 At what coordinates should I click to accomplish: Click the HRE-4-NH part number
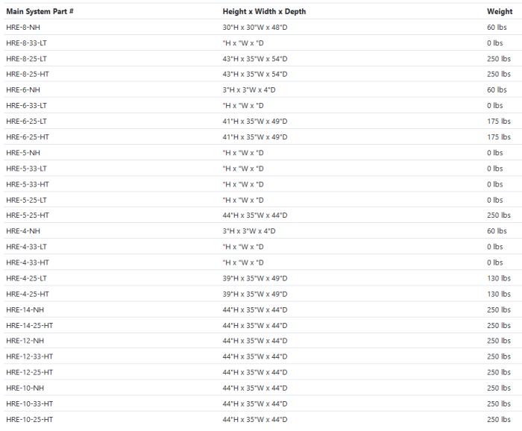pos(23,231)
